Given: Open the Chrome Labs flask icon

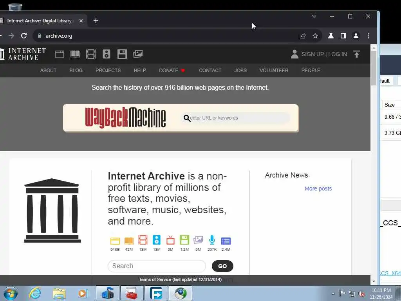Looking at the screenshot, I should [331, 36].
